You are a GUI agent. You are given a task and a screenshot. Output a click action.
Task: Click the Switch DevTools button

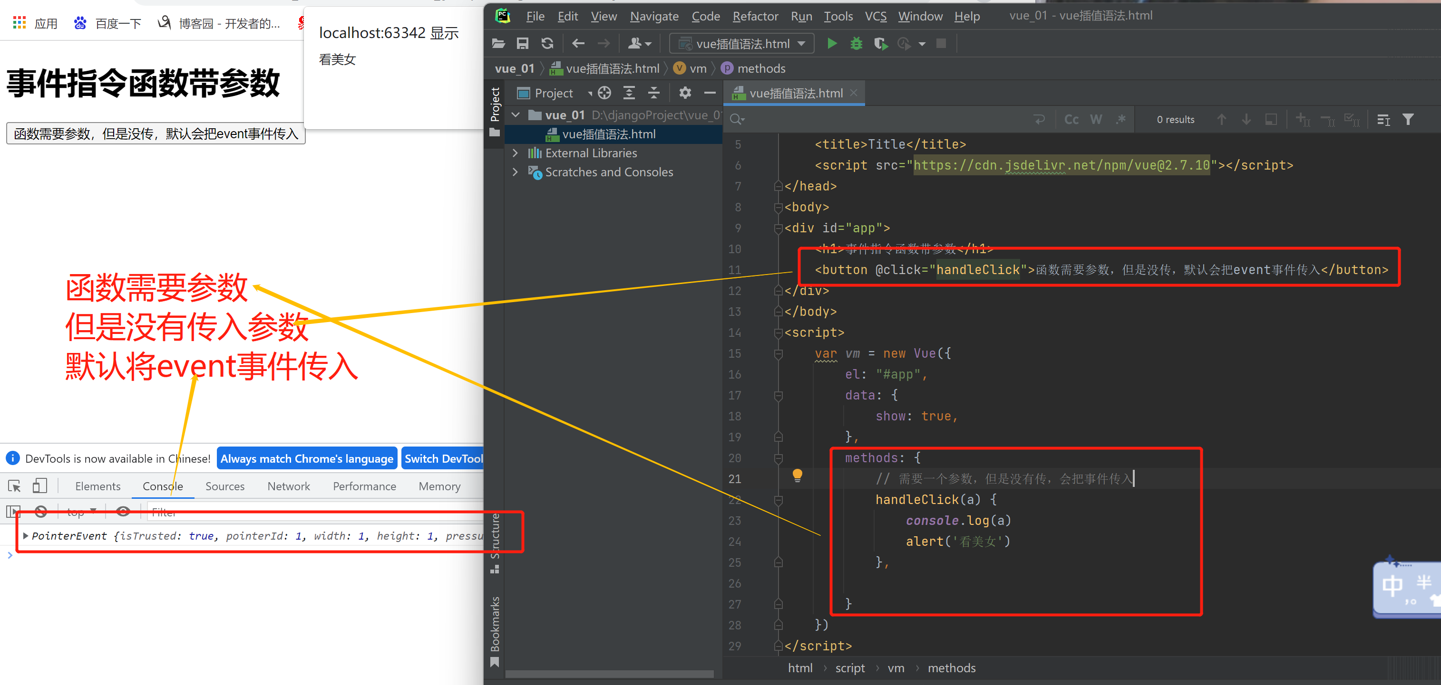[442, 458]
